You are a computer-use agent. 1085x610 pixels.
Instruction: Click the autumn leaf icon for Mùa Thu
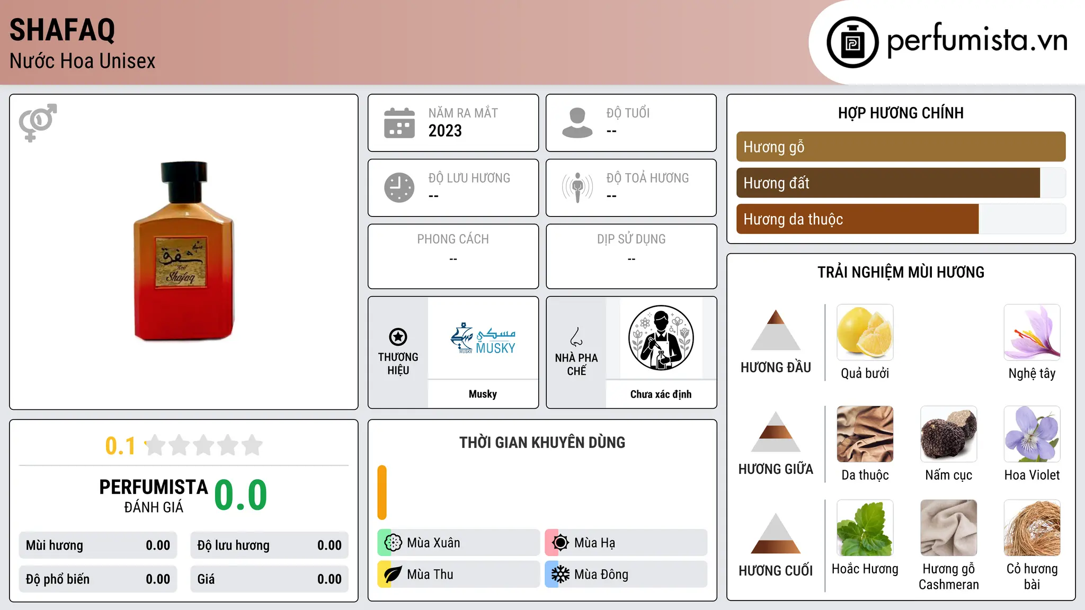[393, 575]
